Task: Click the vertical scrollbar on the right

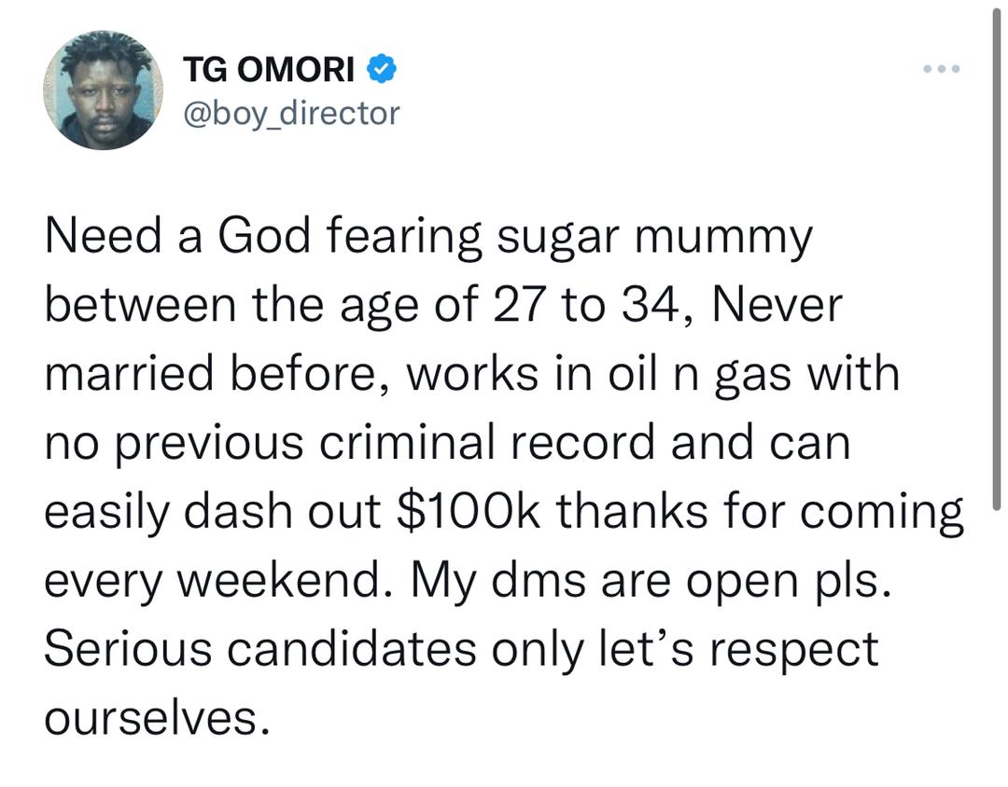Action: tap(997, 257)
